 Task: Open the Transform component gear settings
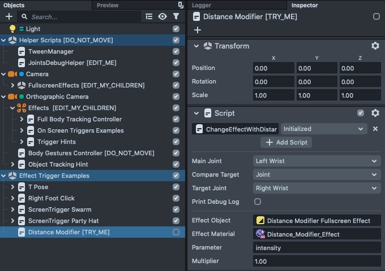[375, 46]
